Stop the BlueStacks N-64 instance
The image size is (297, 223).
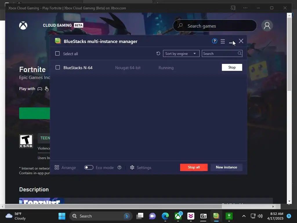232,67
